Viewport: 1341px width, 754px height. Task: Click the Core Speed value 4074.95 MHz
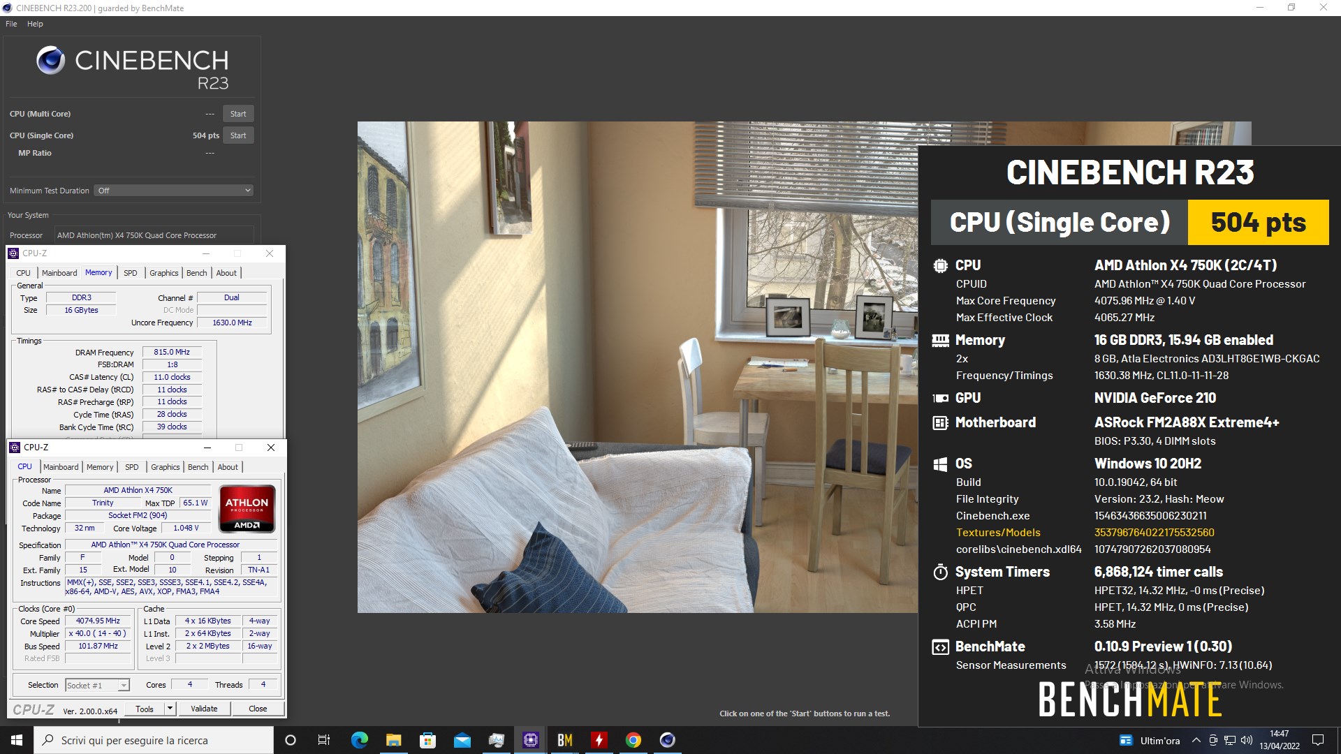click(x=98, y=621)
